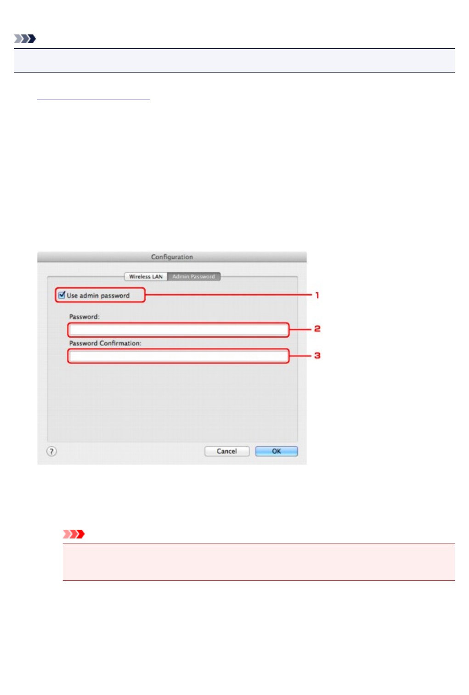Focus the Password Confirmation input field

[x=179, y=356]
